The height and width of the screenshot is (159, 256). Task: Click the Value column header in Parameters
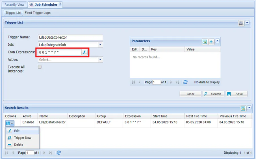pyautogui.click(x=202, y=49)
